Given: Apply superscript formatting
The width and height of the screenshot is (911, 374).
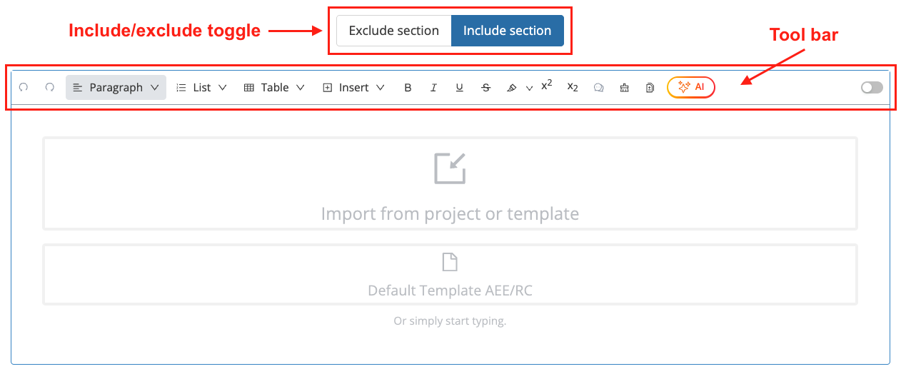Looking at the screenshot, I should point(547,85).
